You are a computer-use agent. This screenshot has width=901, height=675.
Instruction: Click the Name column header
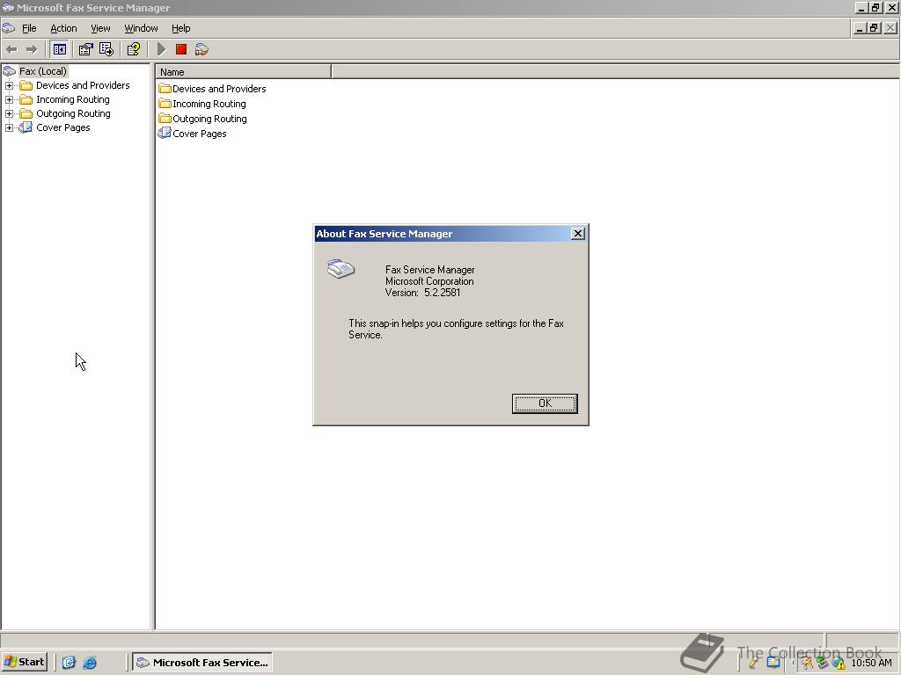pos(244,72)
